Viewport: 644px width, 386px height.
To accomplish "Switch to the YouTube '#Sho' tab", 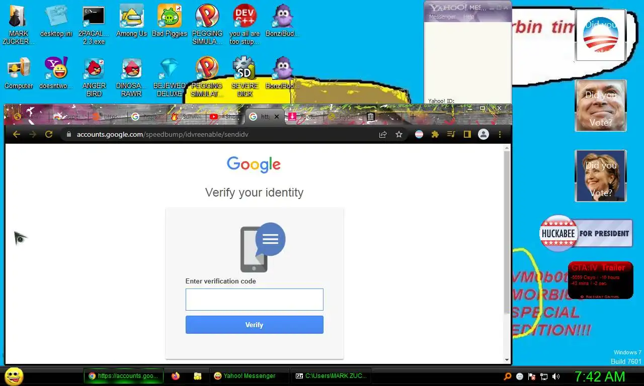I will (224, 117).
